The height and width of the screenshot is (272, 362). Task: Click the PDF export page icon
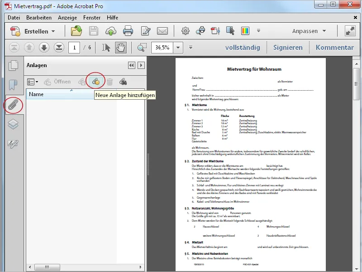[x=215, y=31]
